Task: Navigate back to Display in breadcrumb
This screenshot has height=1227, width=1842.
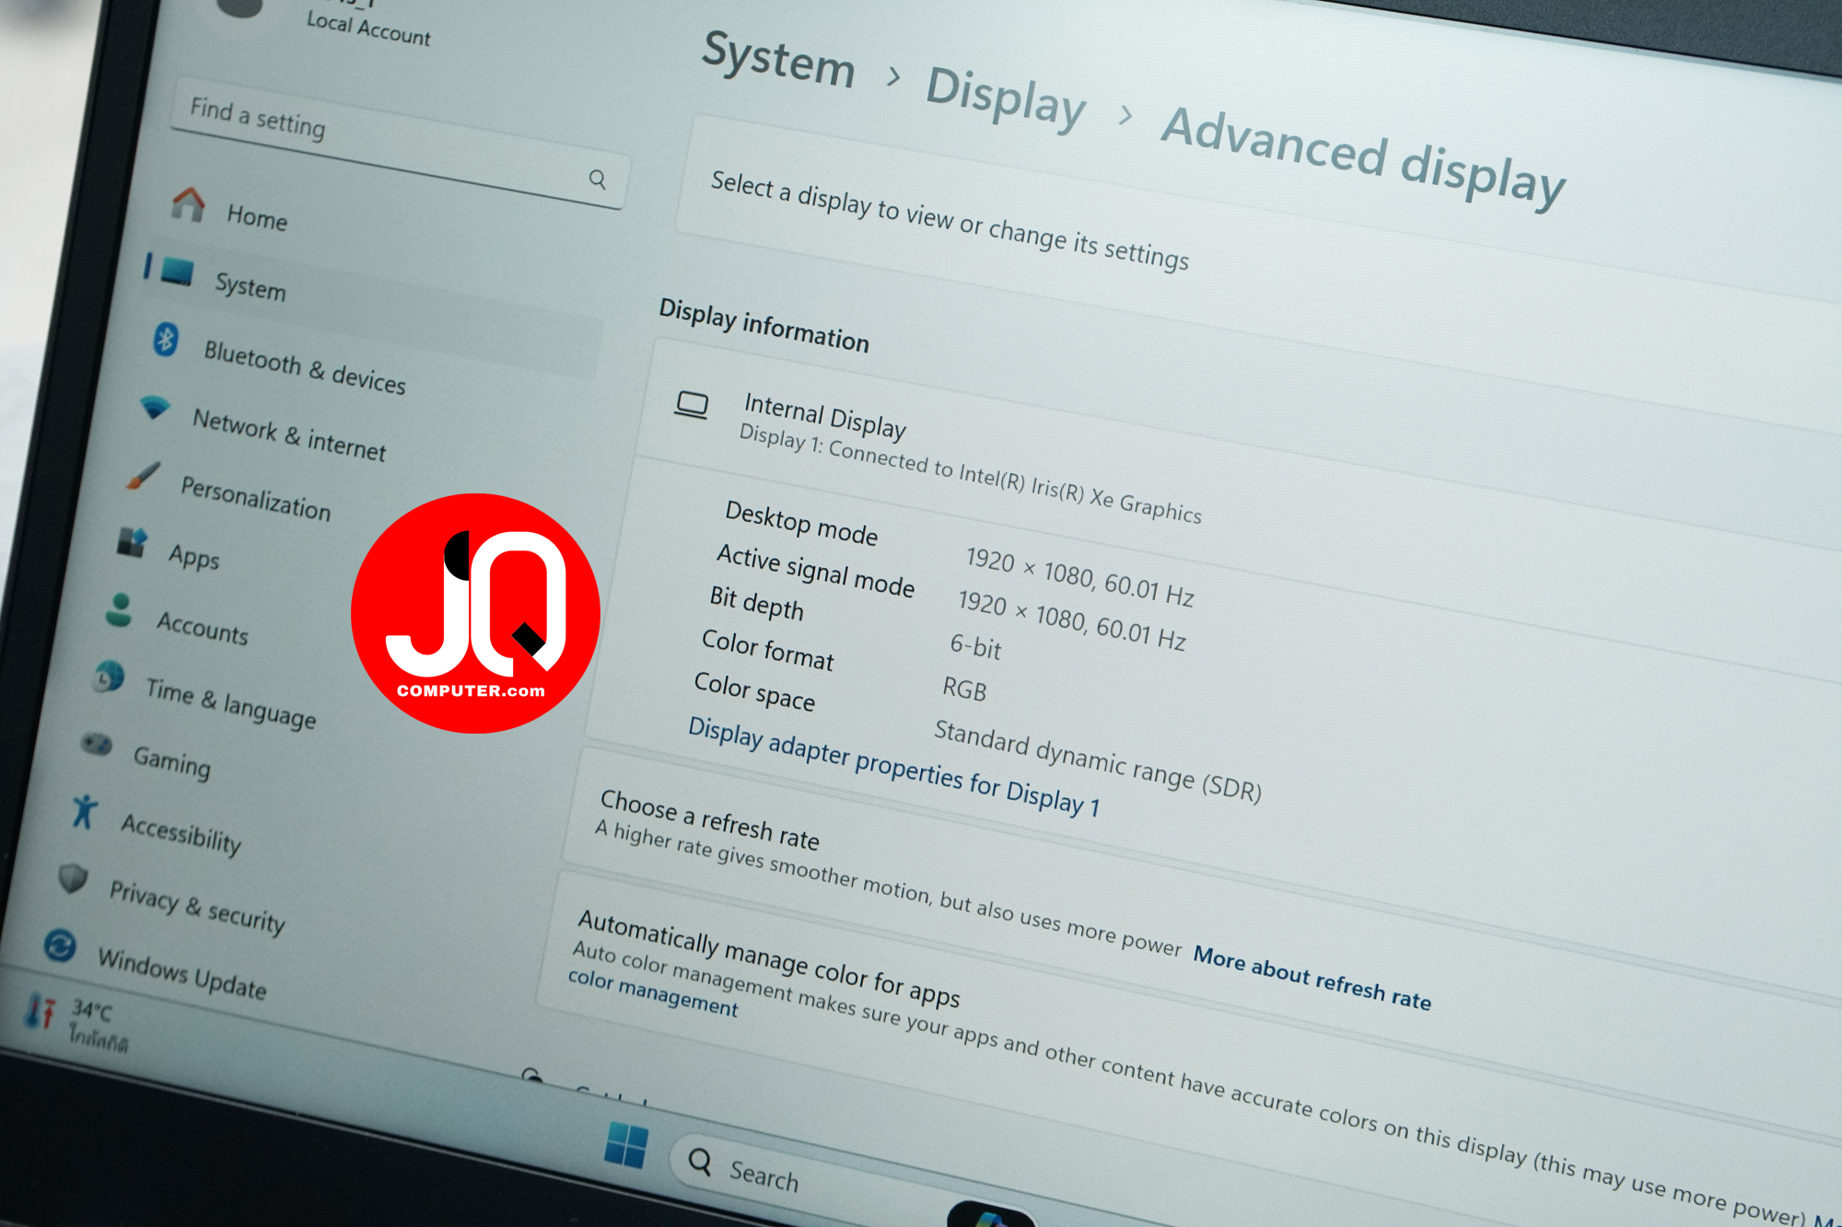Action: pos(1006,96)
